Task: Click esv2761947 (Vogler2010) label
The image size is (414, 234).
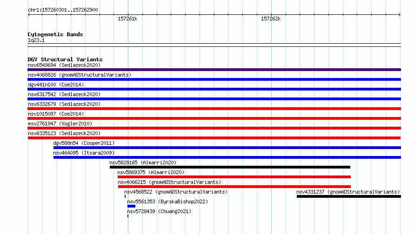Action: coord(60,123)
